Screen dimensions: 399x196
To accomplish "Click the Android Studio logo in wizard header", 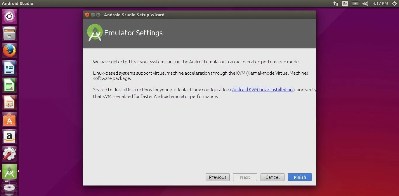I will click(x=95, y=33).
